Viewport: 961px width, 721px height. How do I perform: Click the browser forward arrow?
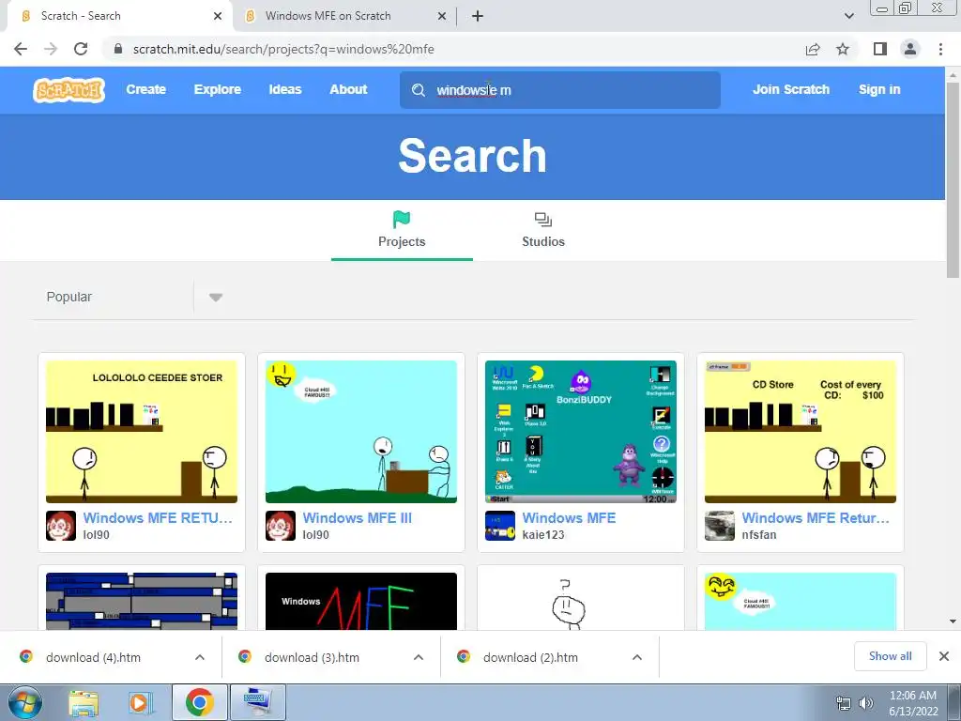coord(51,49)
